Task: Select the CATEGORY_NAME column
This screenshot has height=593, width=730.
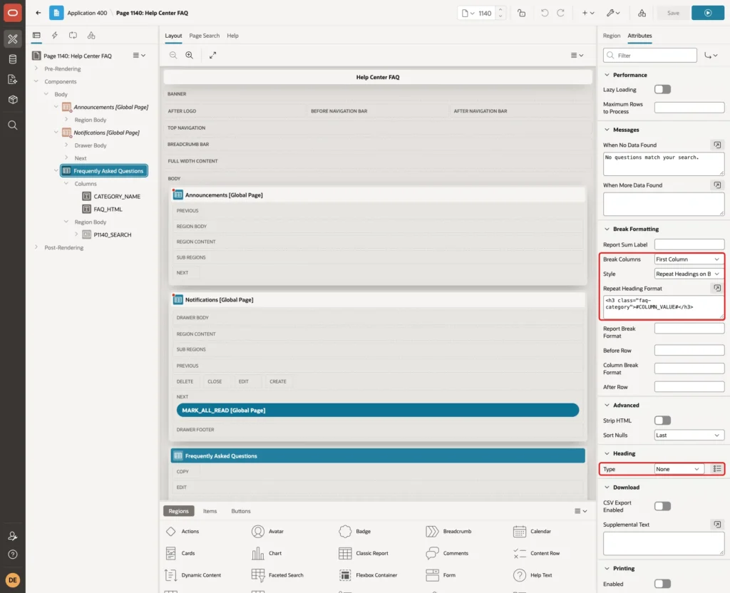Action: 117,197
